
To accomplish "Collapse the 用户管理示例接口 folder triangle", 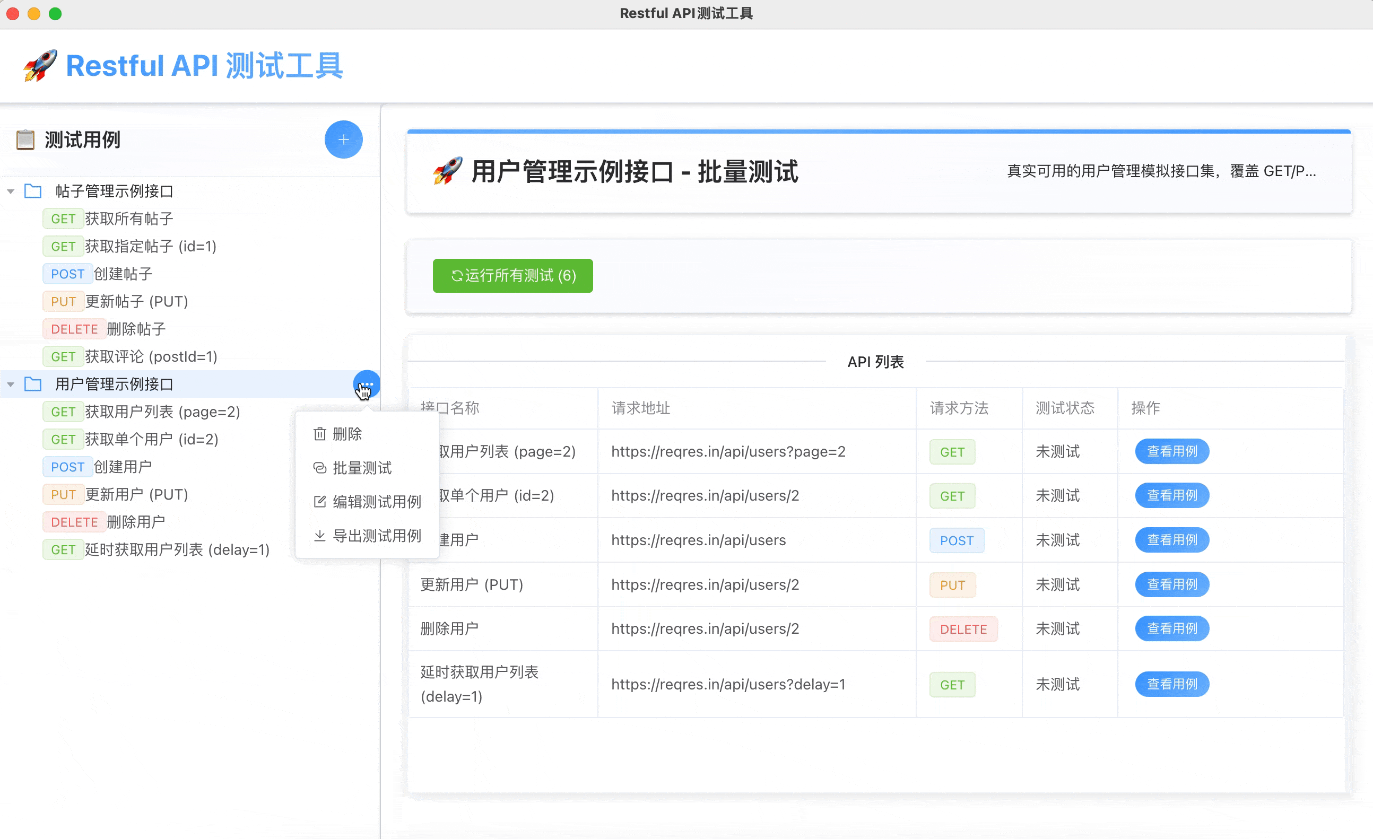I will (11, 384).
